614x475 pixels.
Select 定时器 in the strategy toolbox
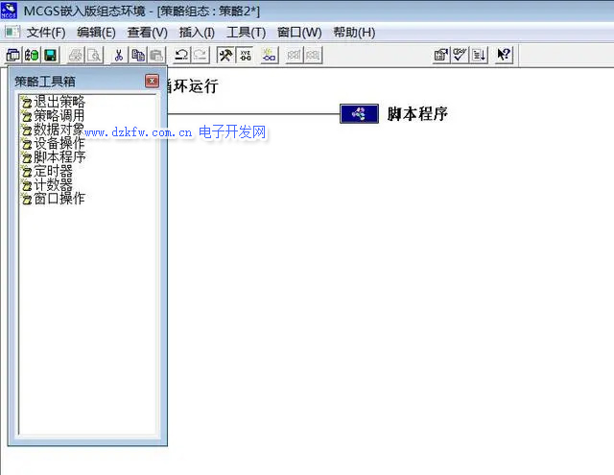[x=53, y=171]
